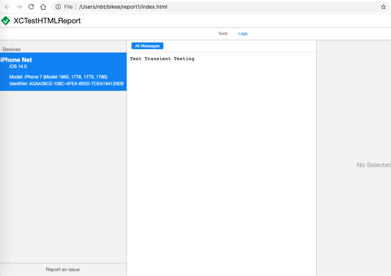The height and width of the screenshot is (276, 391).
Task: Open the browser home page
Action: click(x=43, y=7)
